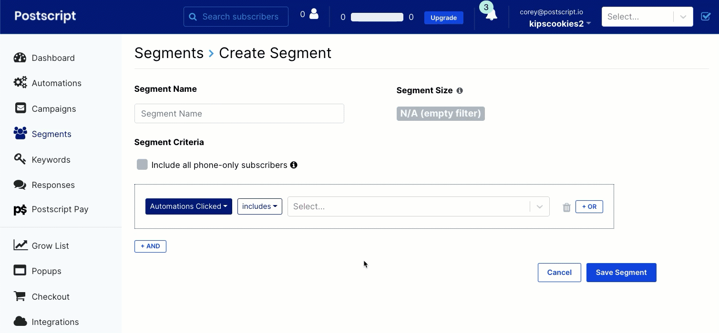The height and width of the screenshot is (333, 719).
Task: Click the Segment Name input field
Action: click(239, 113)
